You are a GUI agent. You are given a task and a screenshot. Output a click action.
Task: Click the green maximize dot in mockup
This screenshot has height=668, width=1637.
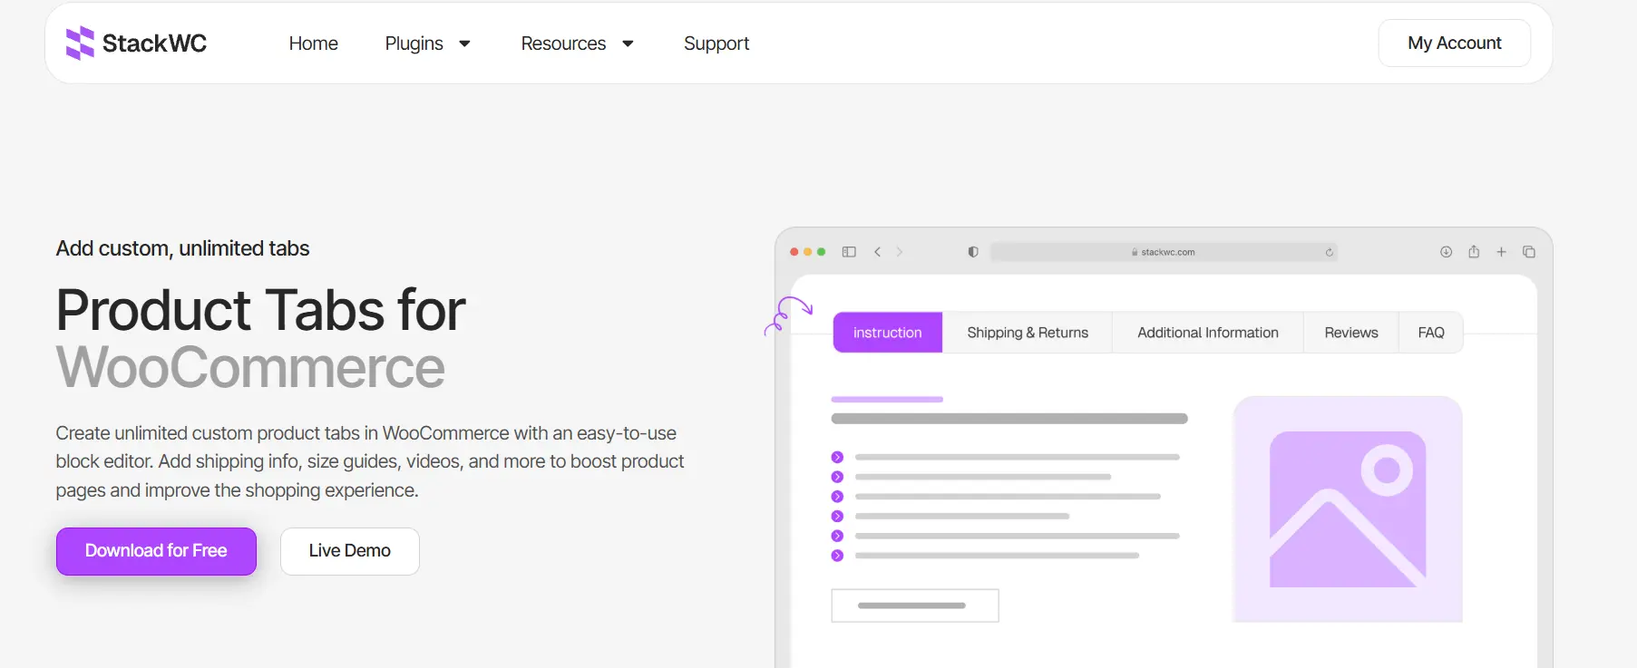pos(822,252)
